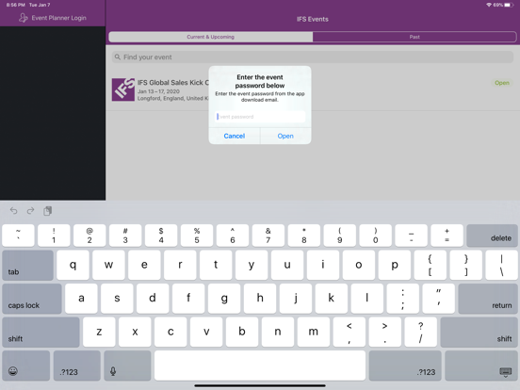Open the emoji keyboard with the smiley icon
This screenshot has height=390, width=520.
(x=13, y=371)
